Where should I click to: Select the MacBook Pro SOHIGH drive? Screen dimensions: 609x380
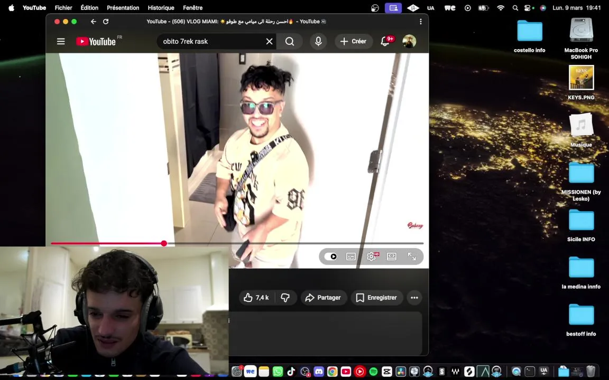[581, 38]
